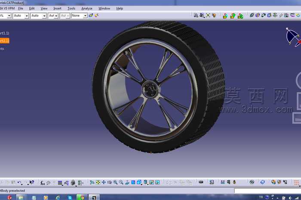Image resolution: width=301 pixels, height=200 pixels.
Task: Open the Help menu
Action: tap(120, 9)
